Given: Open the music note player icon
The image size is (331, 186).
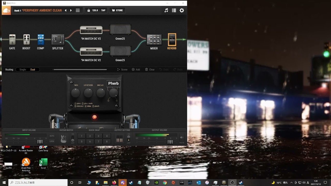Looking at the screenshot, I should [x=166, y=10].
